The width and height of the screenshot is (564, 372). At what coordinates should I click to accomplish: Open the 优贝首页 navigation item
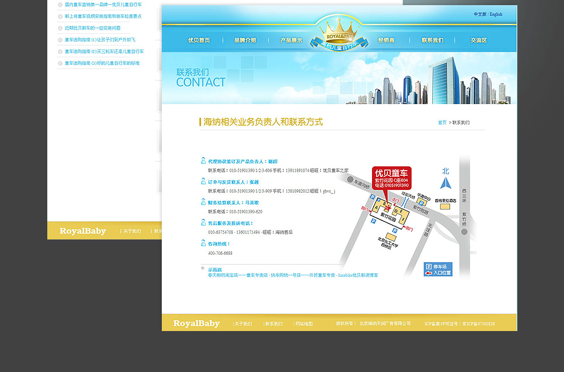click(199, 40)
